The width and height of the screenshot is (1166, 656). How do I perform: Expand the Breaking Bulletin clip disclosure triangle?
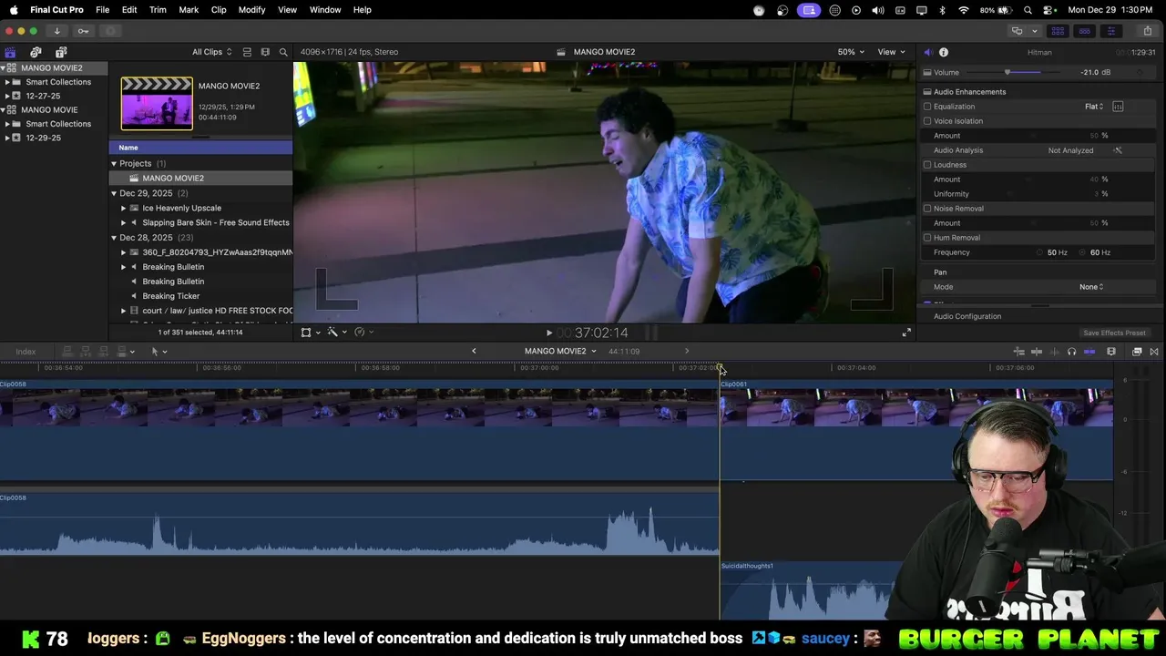tap(124, 267)
